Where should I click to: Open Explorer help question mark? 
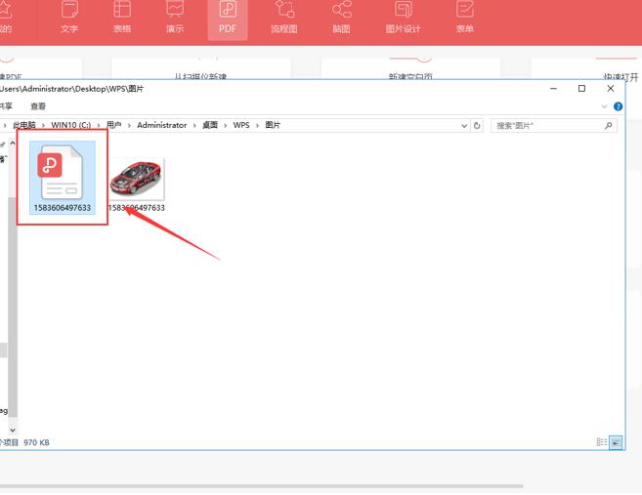click(x=618, y=106)
